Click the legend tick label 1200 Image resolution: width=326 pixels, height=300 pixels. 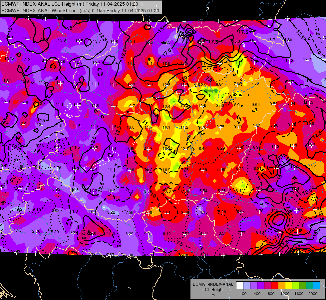tap(285, 294)
